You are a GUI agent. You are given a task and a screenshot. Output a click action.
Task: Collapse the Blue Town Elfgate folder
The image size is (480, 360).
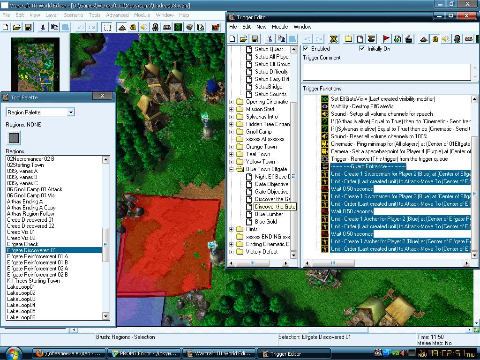(232, 169)
